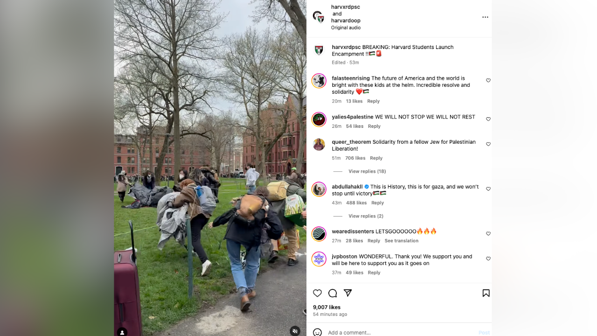Like the falasteenrising comment
The height and width of the screenshot is (336, 597).
click(488, 80)
